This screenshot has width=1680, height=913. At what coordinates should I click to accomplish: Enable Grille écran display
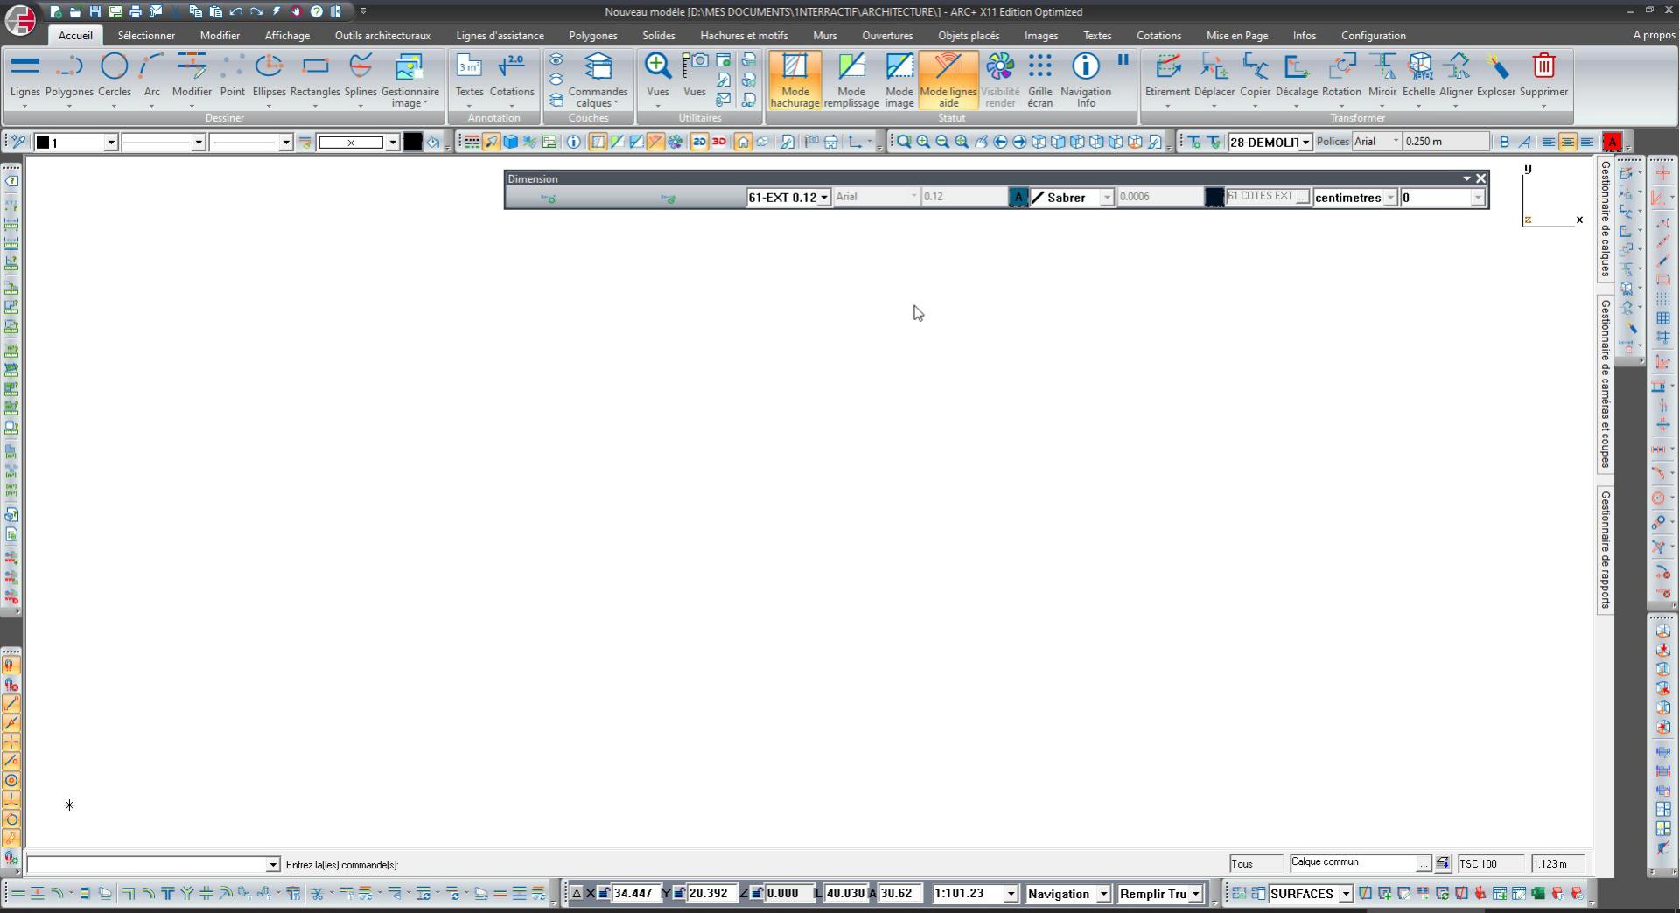pos(1039,80)
